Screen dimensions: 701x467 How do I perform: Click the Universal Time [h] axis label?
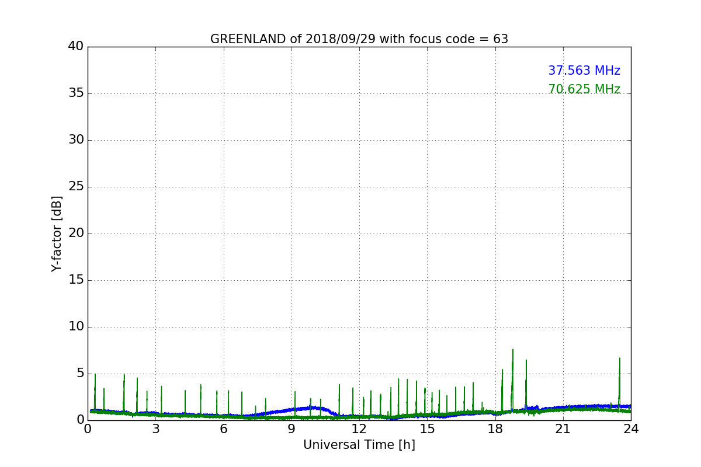pos(359,445)
